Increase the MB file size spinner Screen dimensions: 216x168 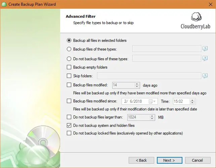[152, 116]
